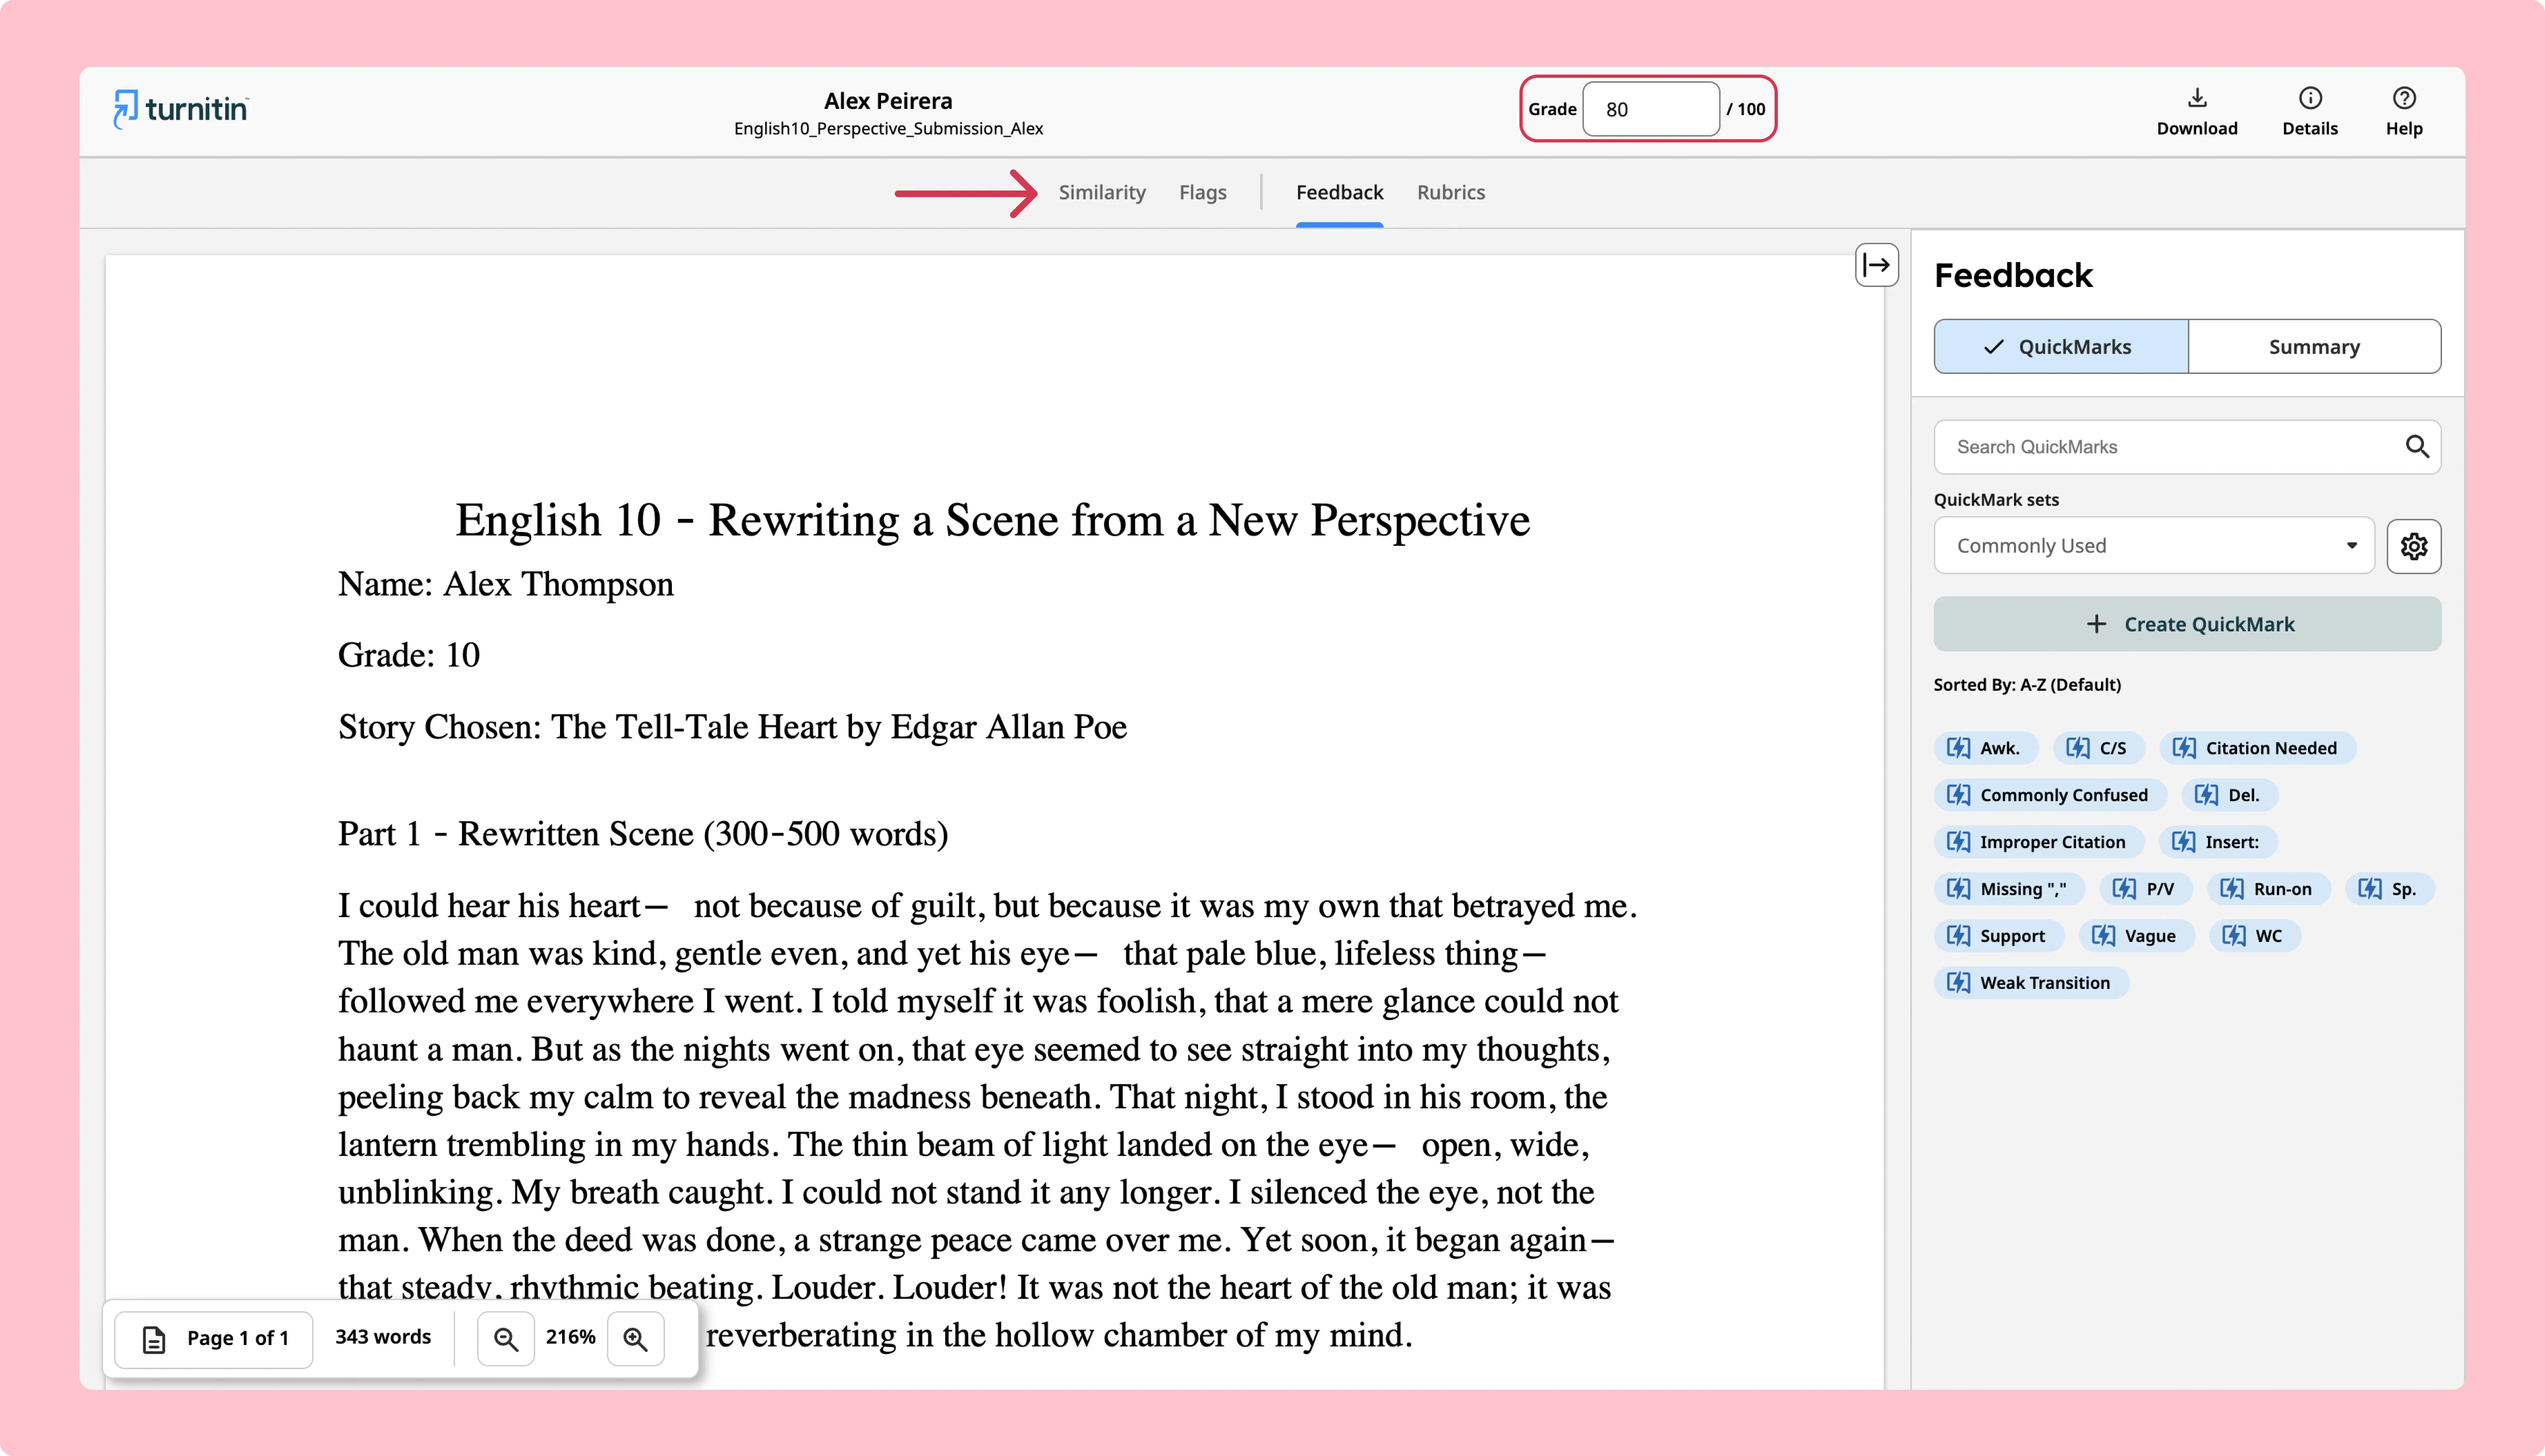Click filename English10_Perspective_Submission_Alex
2545x1456 pixels.
tap(888, 129)
